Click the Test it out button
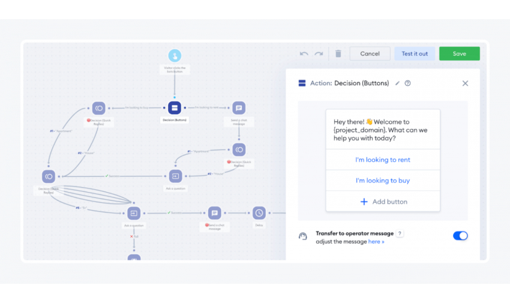The height and width of the screenshot is (303, 510). point(415,54)
